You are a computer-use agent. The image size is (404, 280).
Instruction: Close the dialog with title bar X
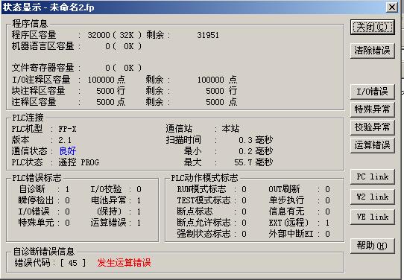(392, 7)
